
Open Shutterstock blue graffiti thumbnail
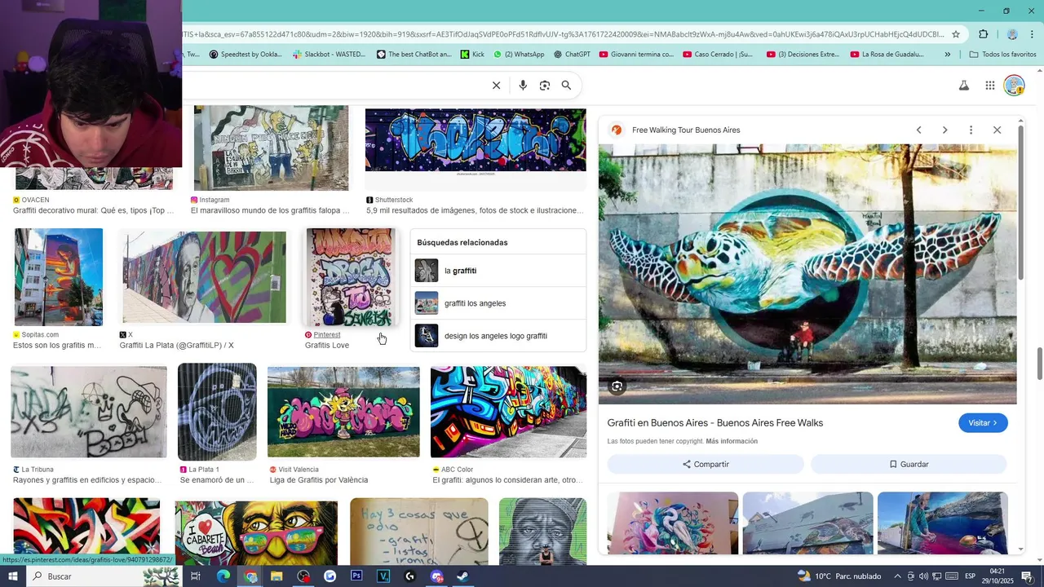coord(476,140)
